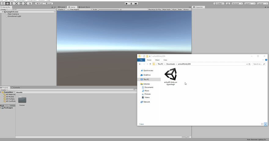Open the Gizmos dropdown arrow

[190, 9]
